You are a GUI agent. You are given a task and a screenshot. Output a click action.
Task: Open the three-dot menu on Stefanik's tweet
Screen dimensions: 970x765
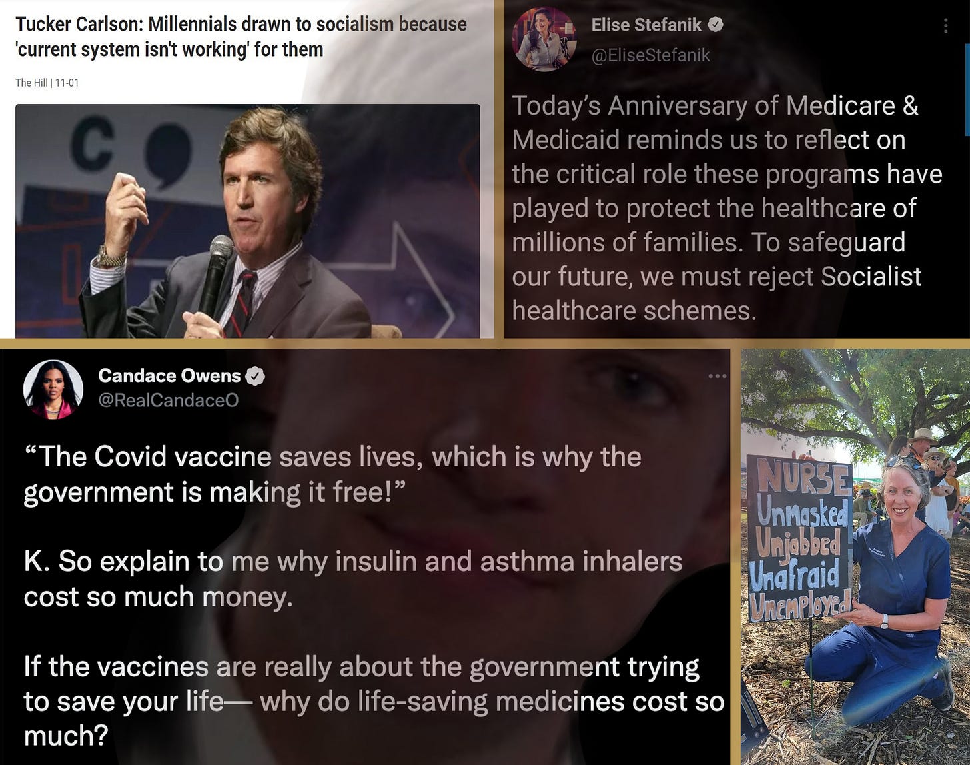945,26
